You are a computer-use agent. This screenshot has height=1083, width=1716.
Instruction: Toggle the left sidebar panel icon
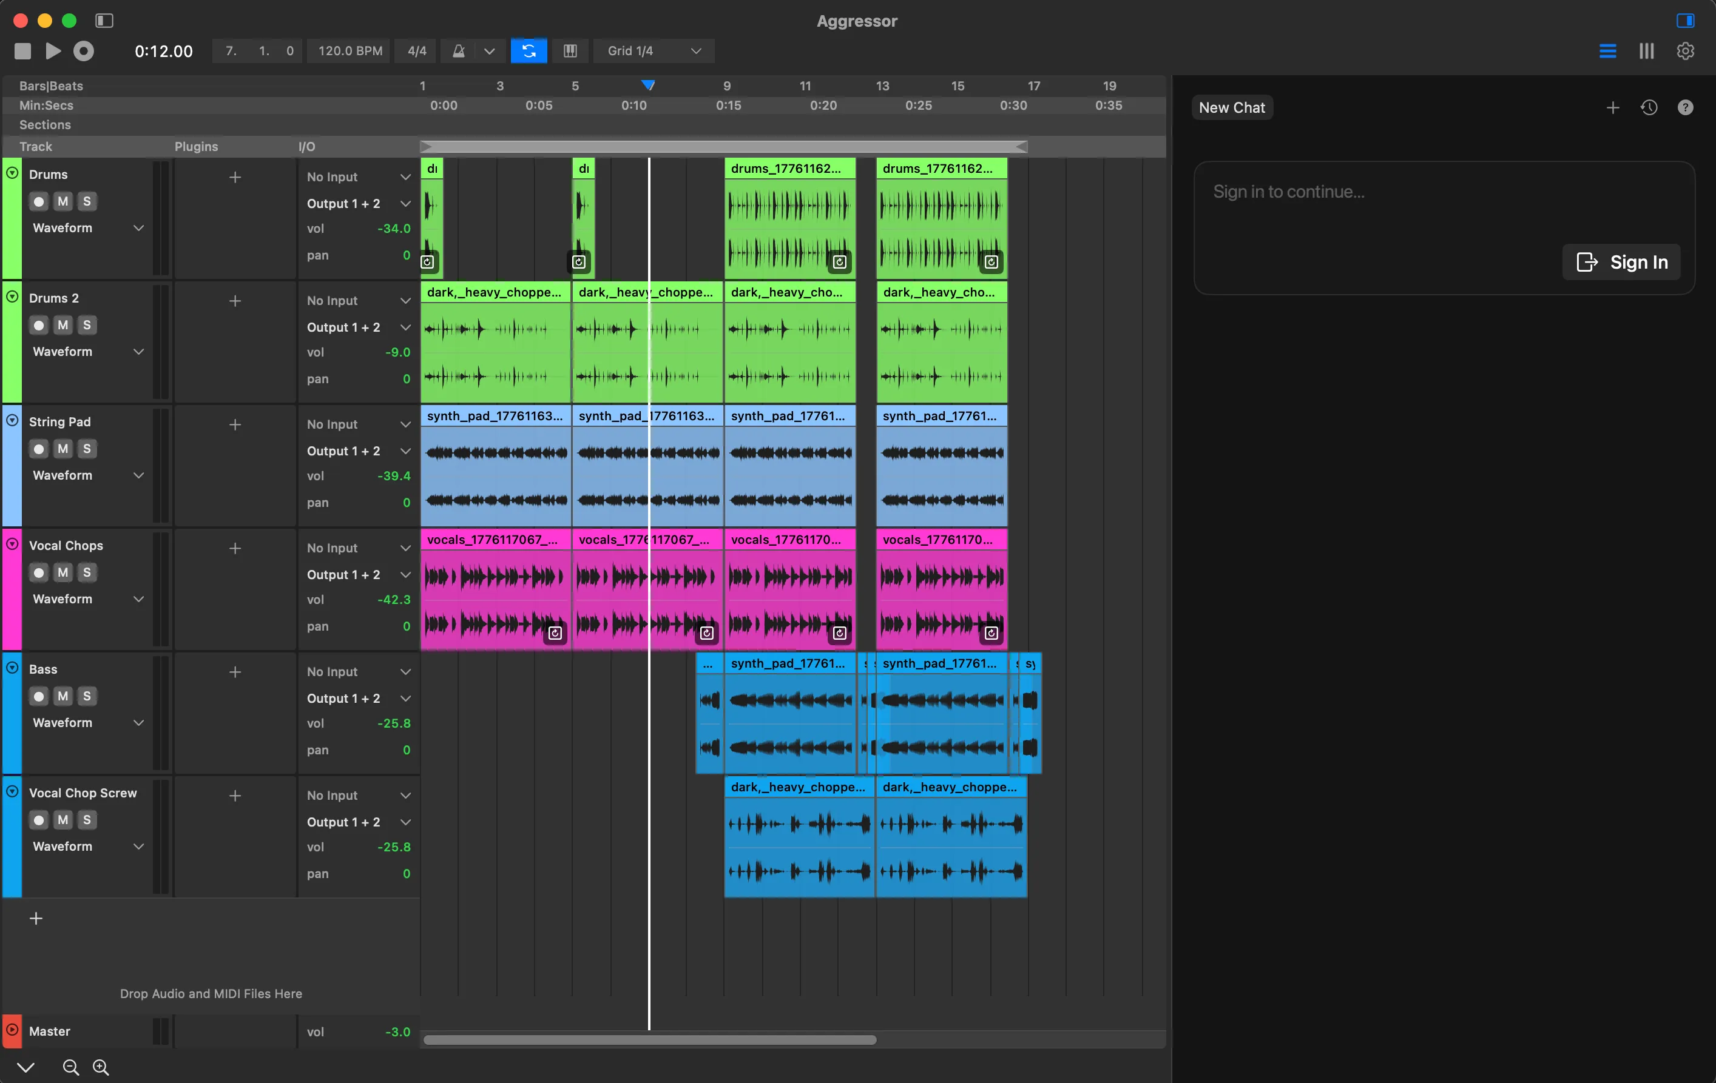104,20
